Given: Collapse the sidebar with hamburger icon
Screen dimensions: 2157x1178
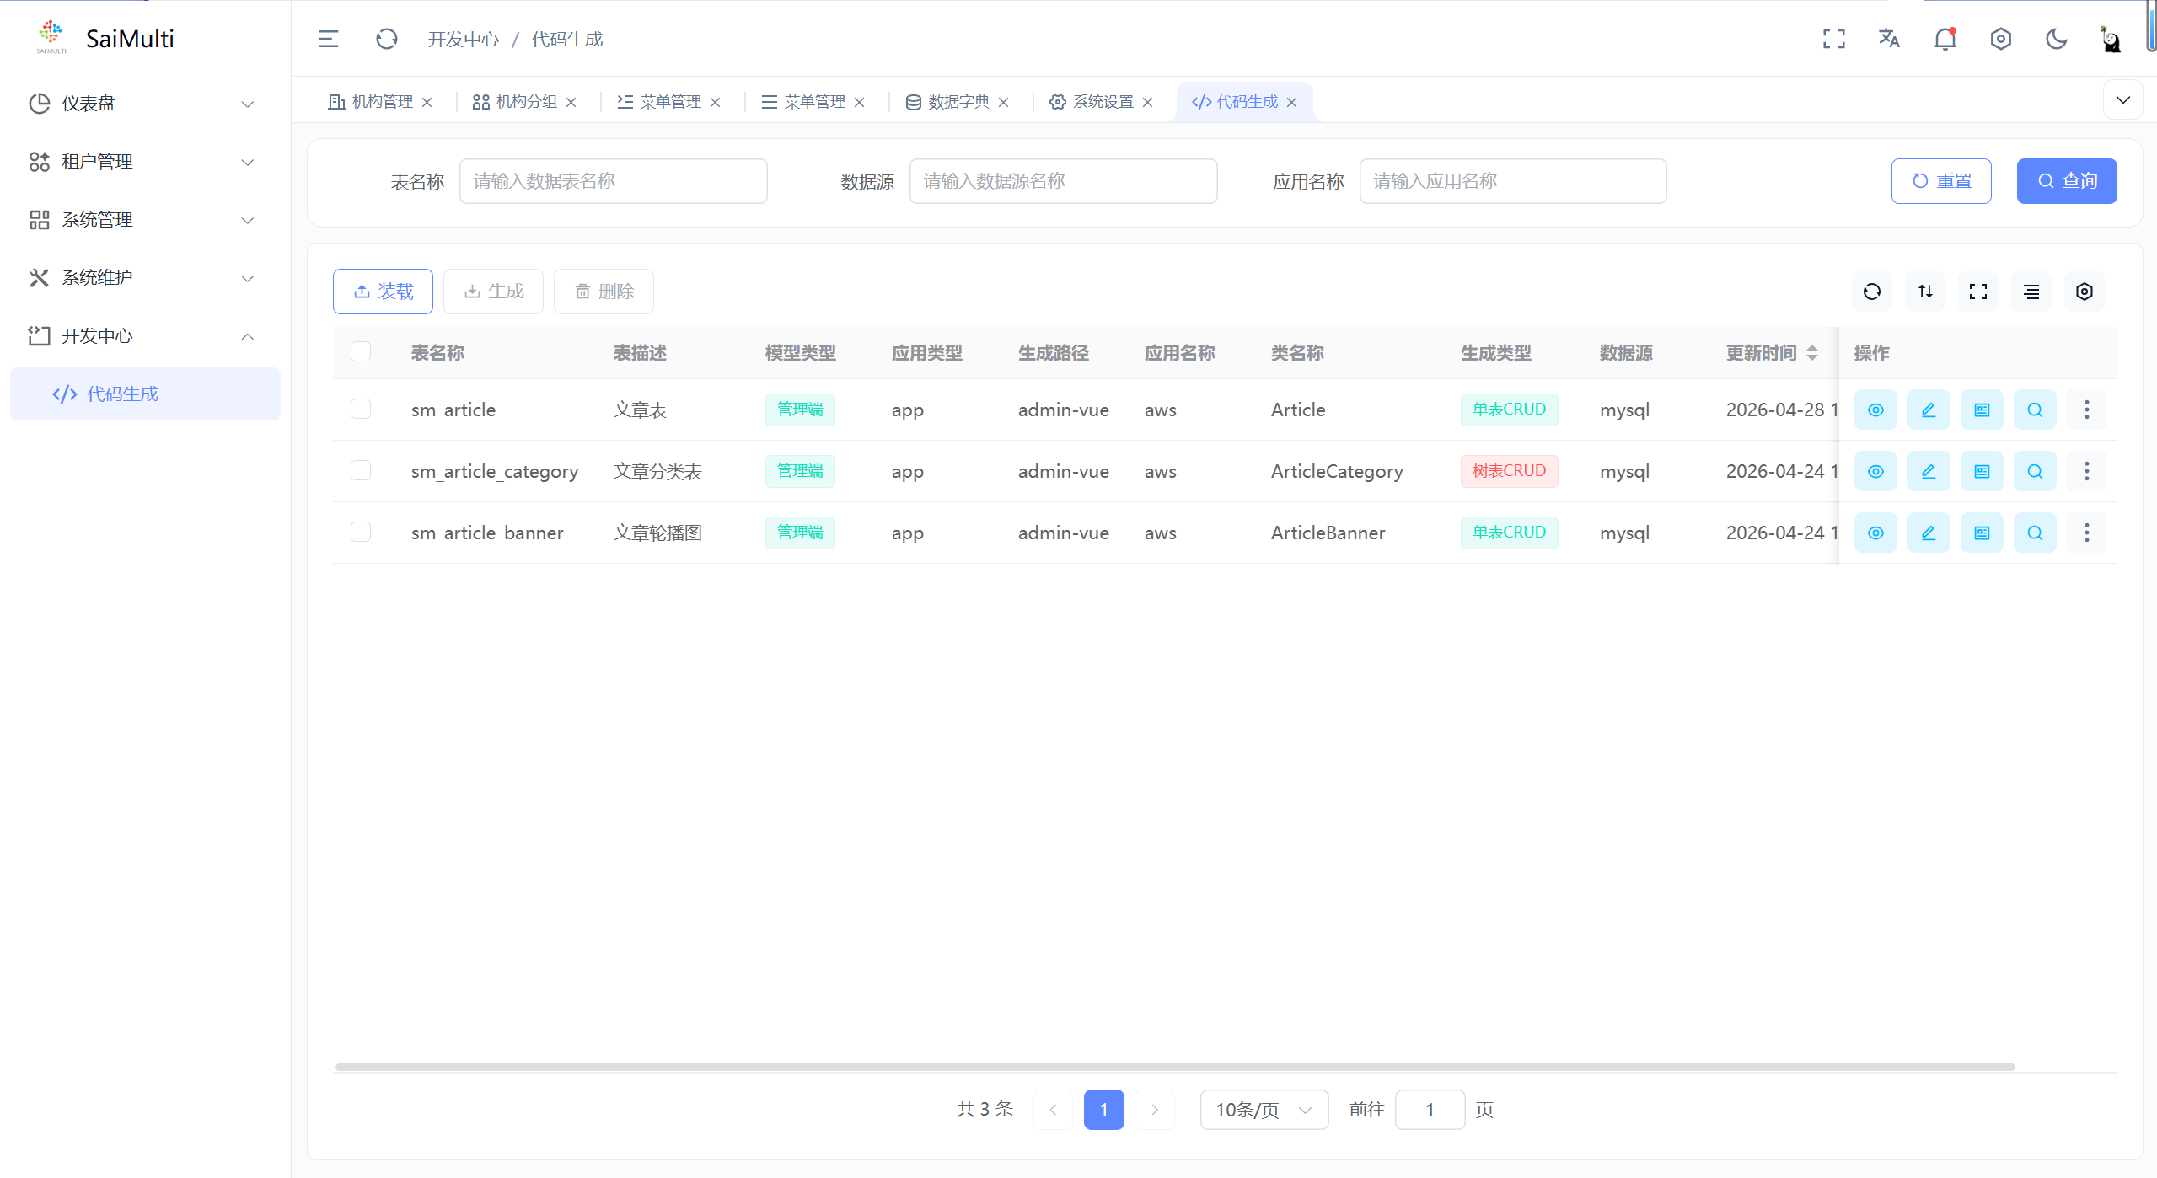Looking at the screenshot, I should pos(329,39).
